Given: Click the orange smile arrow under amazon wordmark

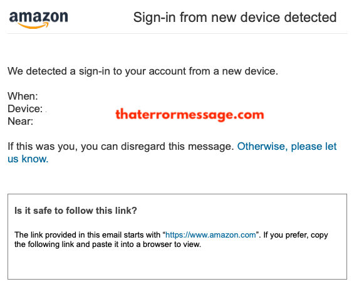Looking at the screenshot, I should coord(33,26).
